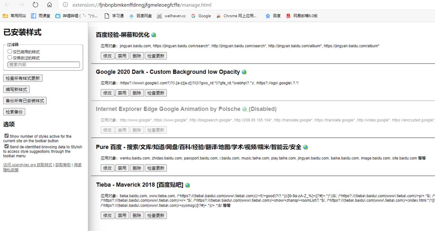
Task: Click 修改 for 百度经验-屏蔽和优化
Action: tap(107, 56)
